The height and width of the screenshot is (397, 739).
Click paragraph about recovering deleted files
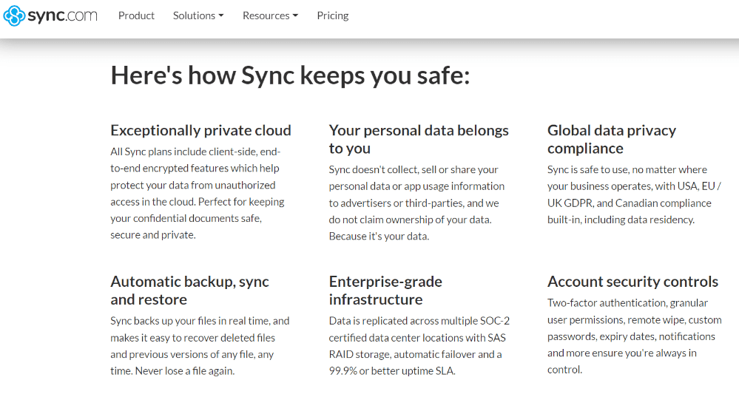tap(200, 346)
